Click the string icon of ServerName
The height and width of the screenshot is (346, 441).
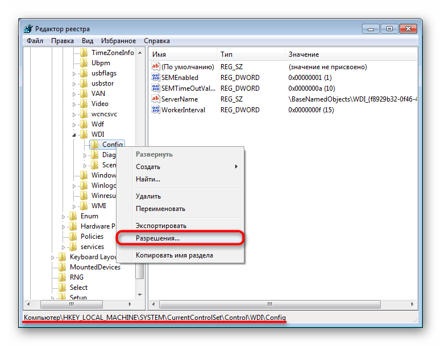[156, 99]
